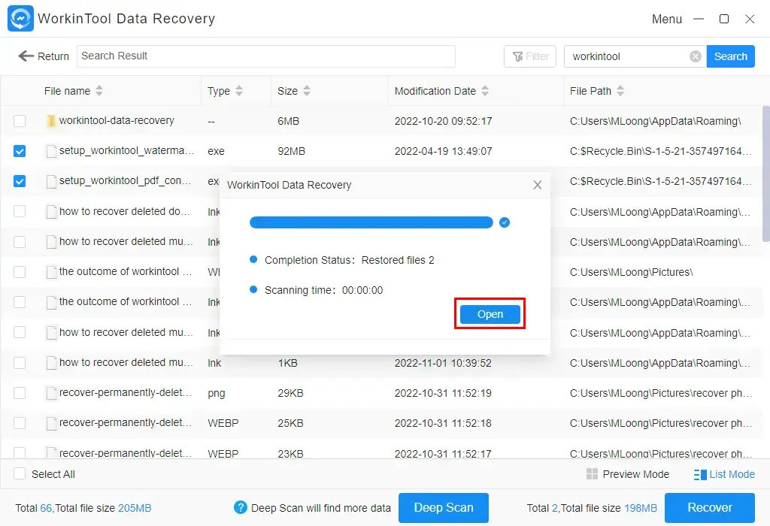Click the 2022-11-01 10:39:52 date cell
Viewport: 770px width, 526px height.
click(443, 363)
